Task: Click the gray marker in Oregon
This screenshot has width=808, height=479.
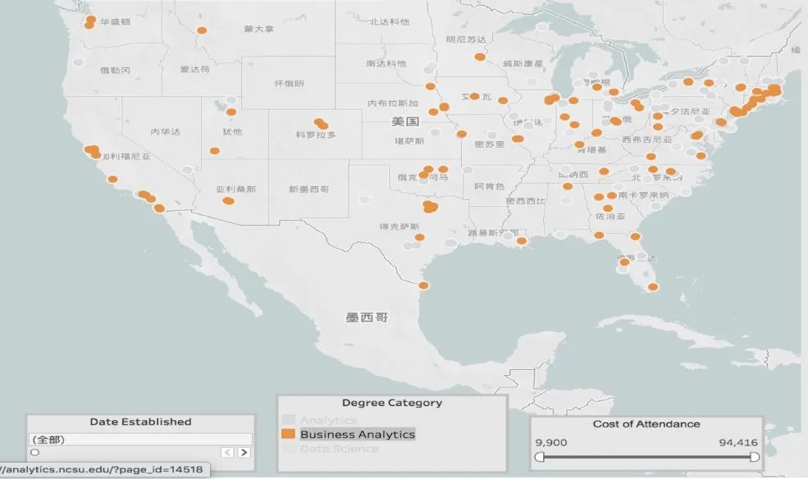Action: click(x=80, y=62)
